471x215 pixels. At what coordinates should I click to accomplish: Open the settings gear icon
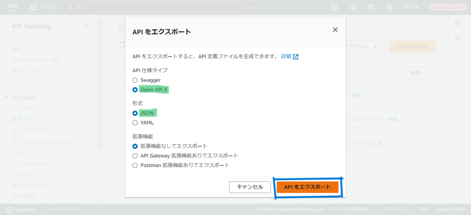pyautogui.click(x=389, y=7)
